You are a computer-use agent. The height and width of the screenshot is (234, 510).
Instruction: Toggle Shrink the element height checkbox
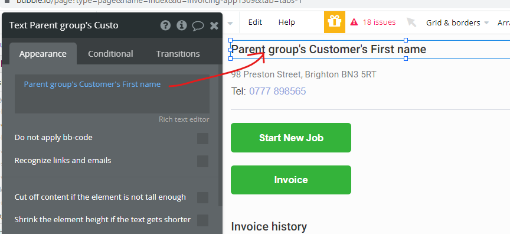point(202,220)
